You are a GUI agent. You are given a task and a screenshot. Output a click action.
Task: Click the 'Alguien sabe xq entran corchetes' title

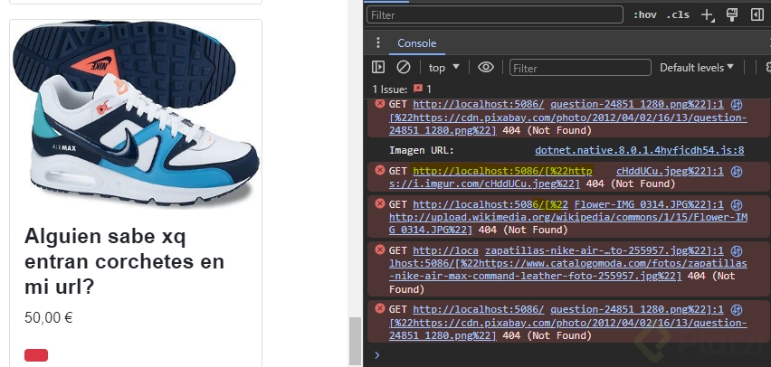click(x=124, y=261)
